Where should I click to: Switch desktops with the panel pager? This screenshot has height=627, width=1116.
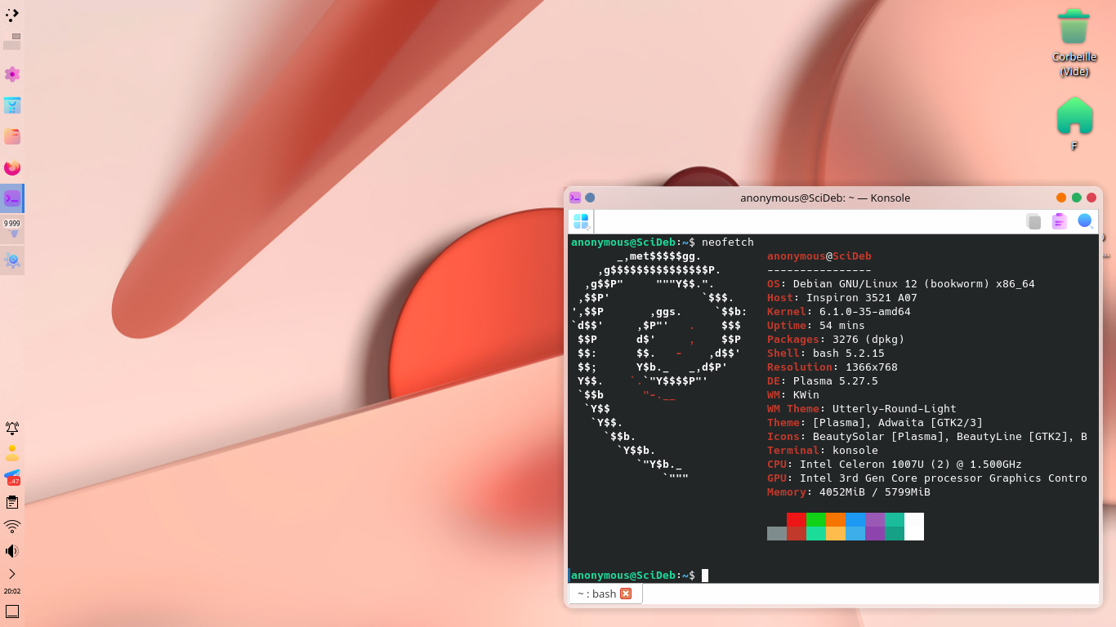point(12,42)
